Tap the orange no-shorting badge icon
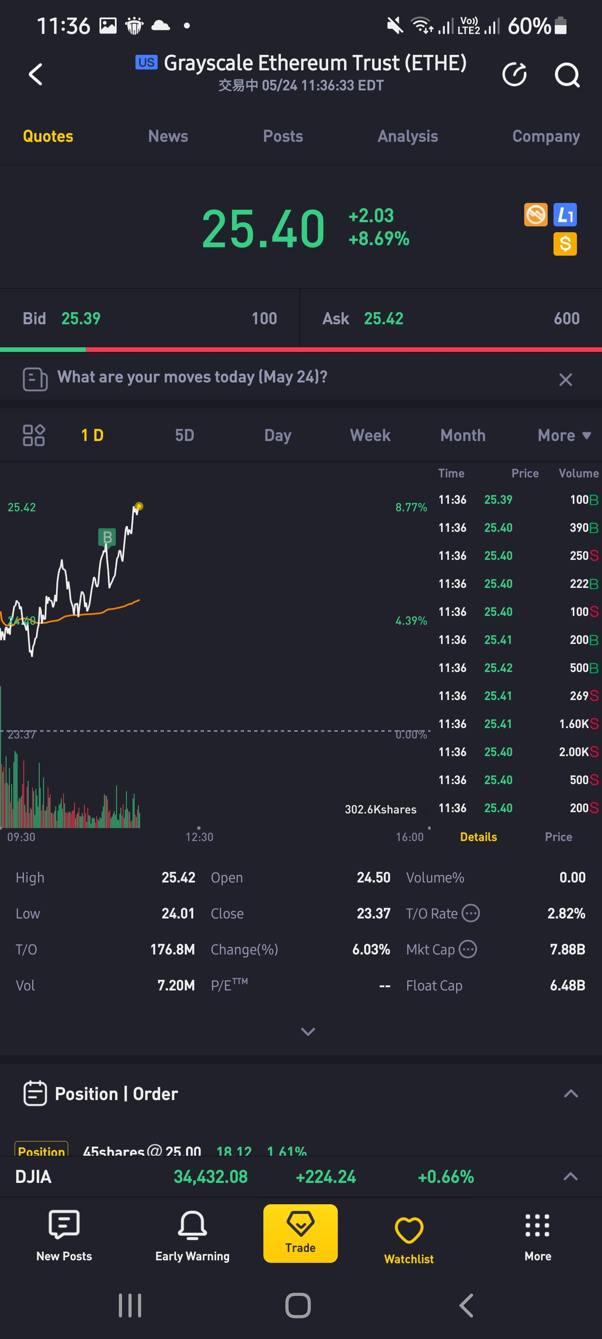 tap(536, 215)
